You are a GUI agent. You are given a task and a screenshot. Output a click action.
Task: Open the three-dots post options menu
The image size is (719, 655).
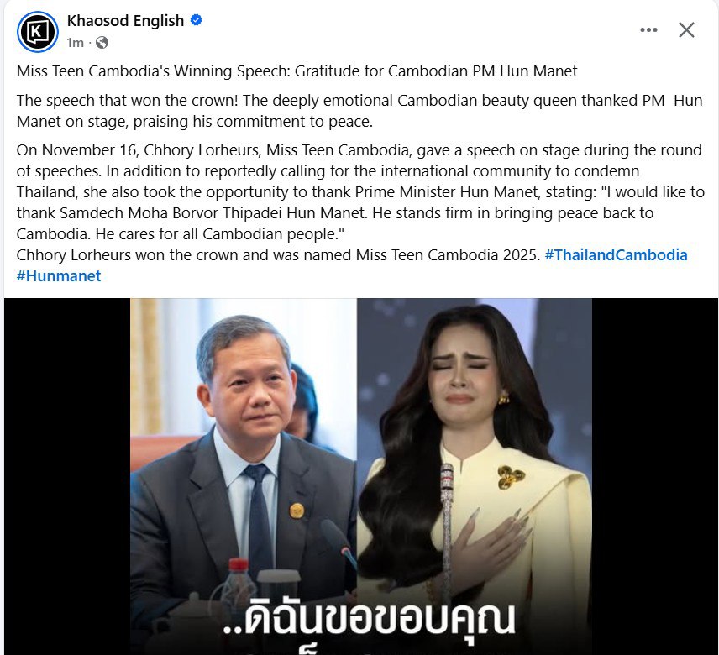pyautogui.click(x=648, y=29)
